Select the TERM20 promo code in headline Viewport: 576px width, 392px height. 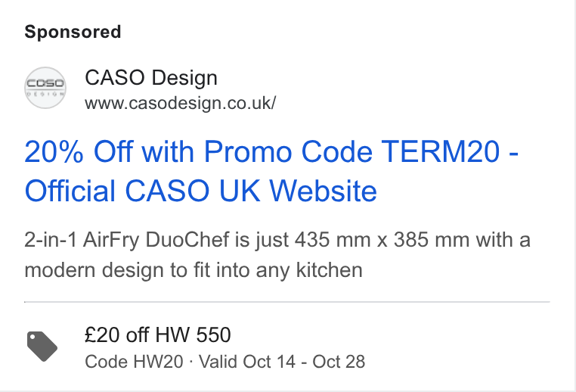point(441,151)
